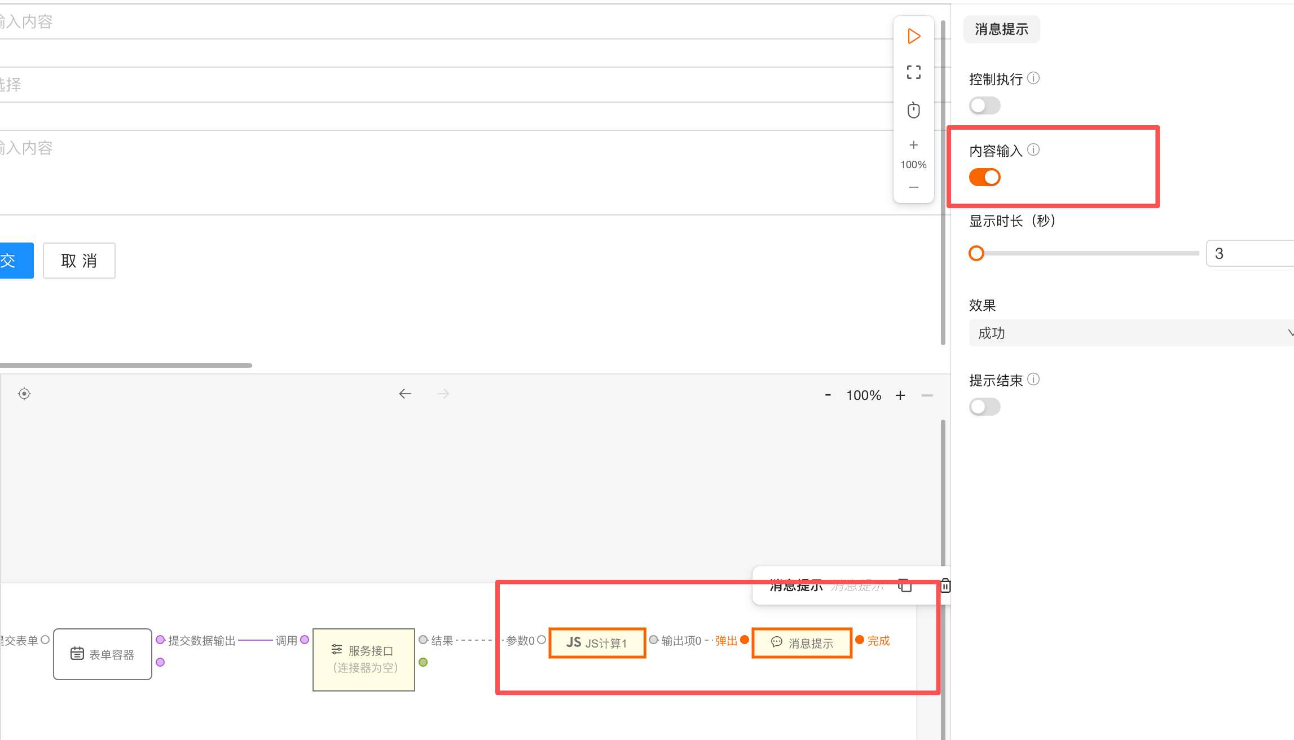Image resolution: width=1294 pixels, height=740 pixels.
Task: Click the redo right arrow icon
Action: [x=443, y=394]
